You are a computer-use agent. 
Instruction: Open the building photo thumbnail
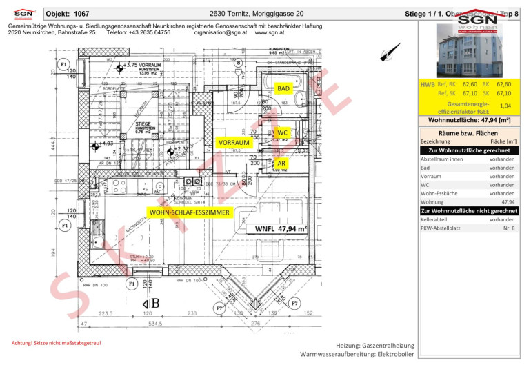[470, 51]
